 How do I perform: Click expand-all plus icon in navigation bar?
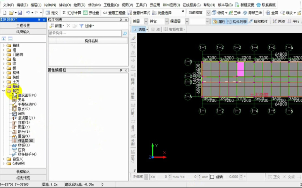click(x=3, y=39)
